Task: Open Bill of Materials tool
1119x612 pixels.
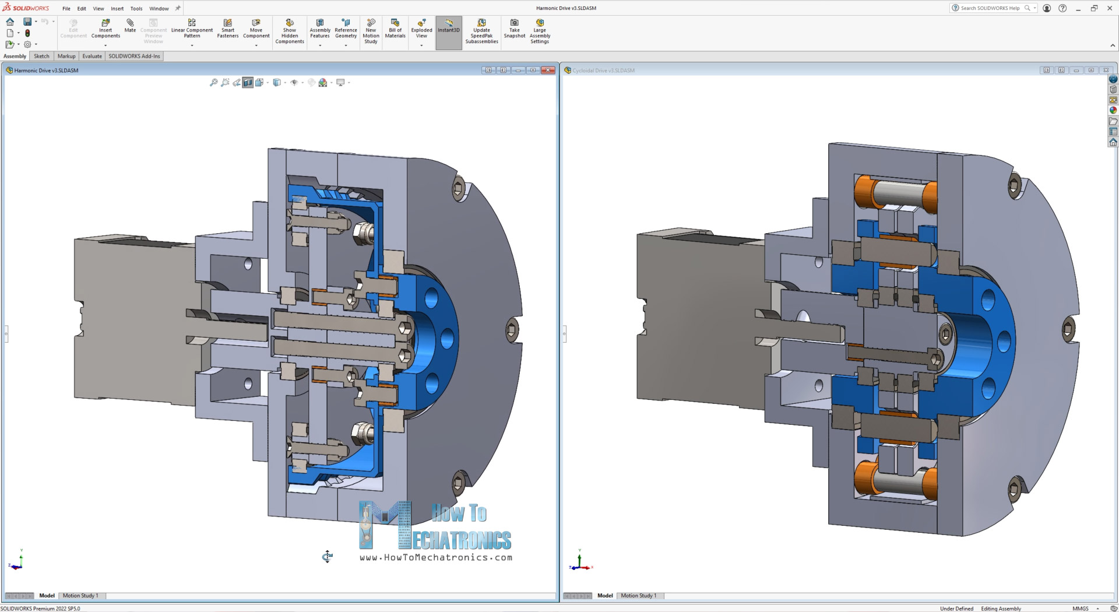Action: pos(395,23)
